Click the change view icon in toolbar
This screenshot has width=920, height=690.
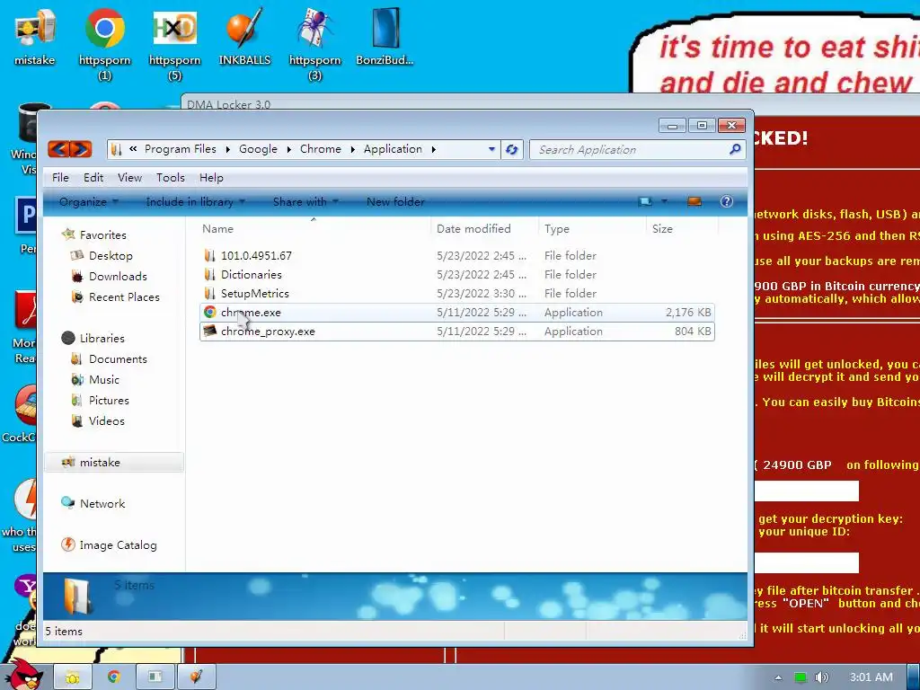(645, 202)
